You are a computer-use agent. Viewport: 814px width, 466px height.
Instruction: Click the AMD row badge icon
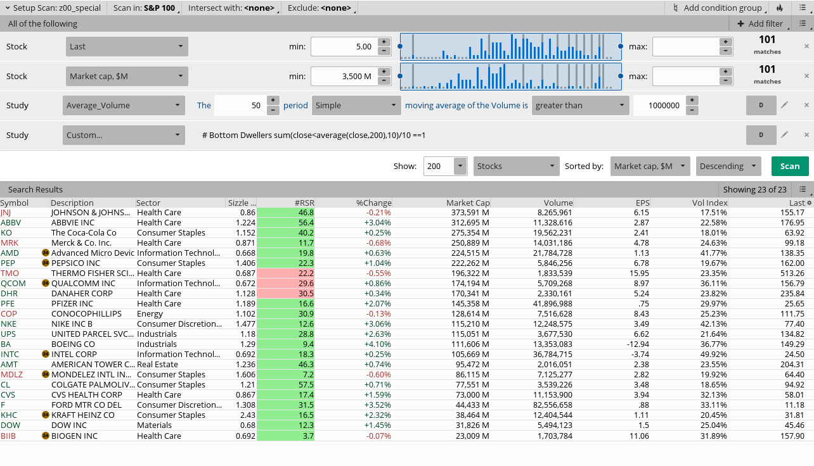pos(46,253)
